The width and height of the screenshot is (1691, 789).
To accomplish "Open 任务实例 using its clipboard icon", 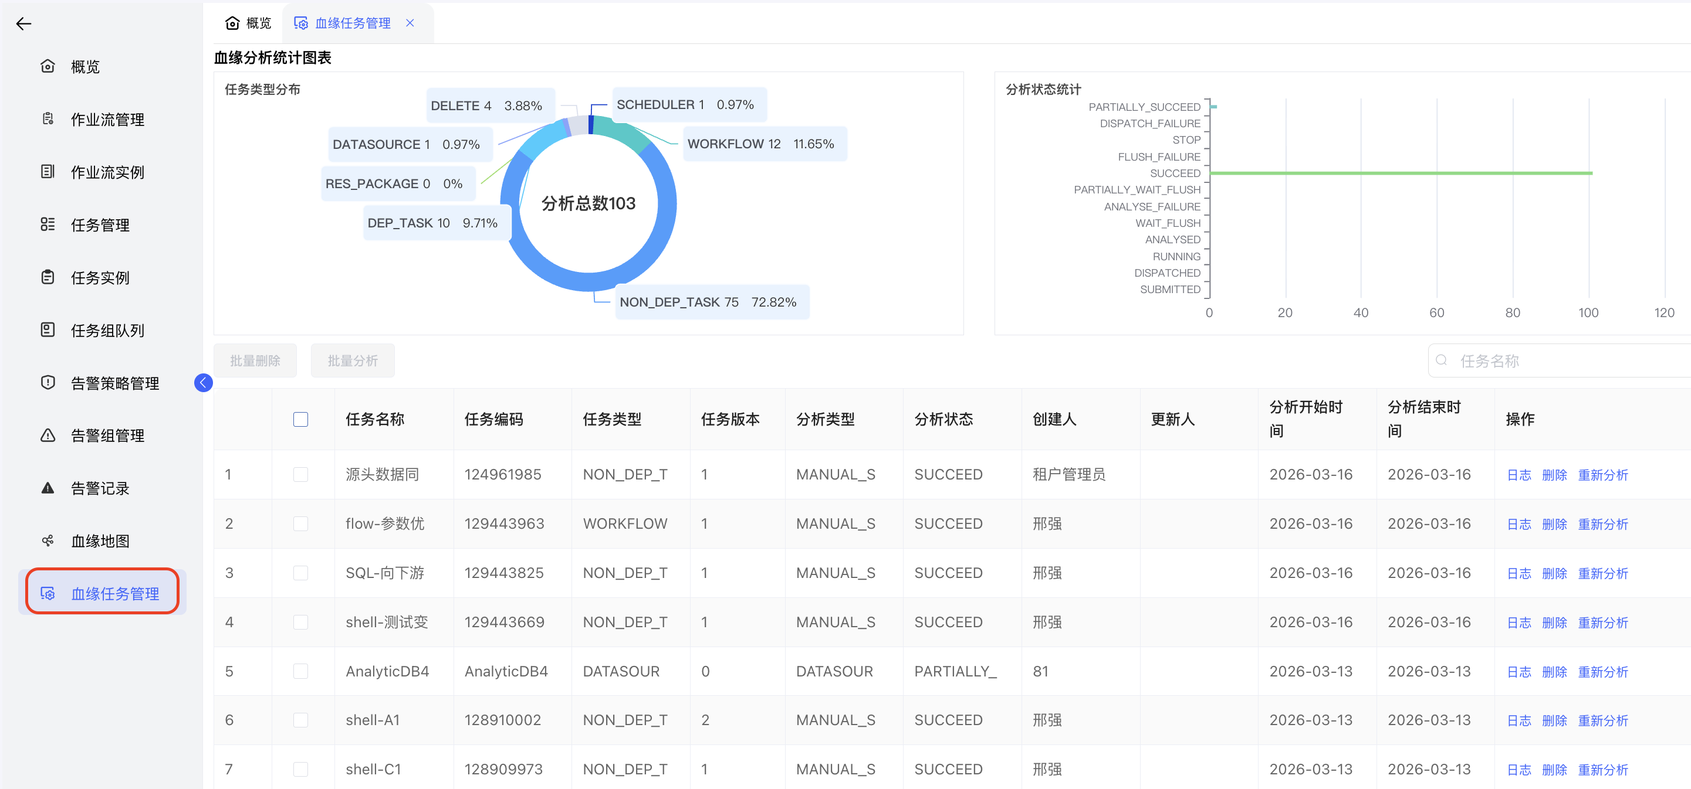I will 48,277.
